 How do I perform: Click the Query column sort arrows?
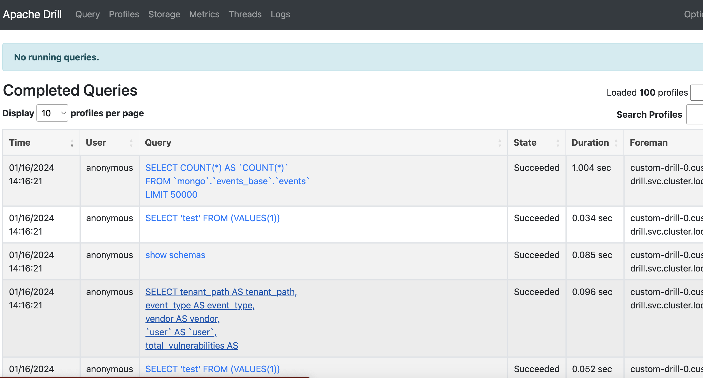500,143
